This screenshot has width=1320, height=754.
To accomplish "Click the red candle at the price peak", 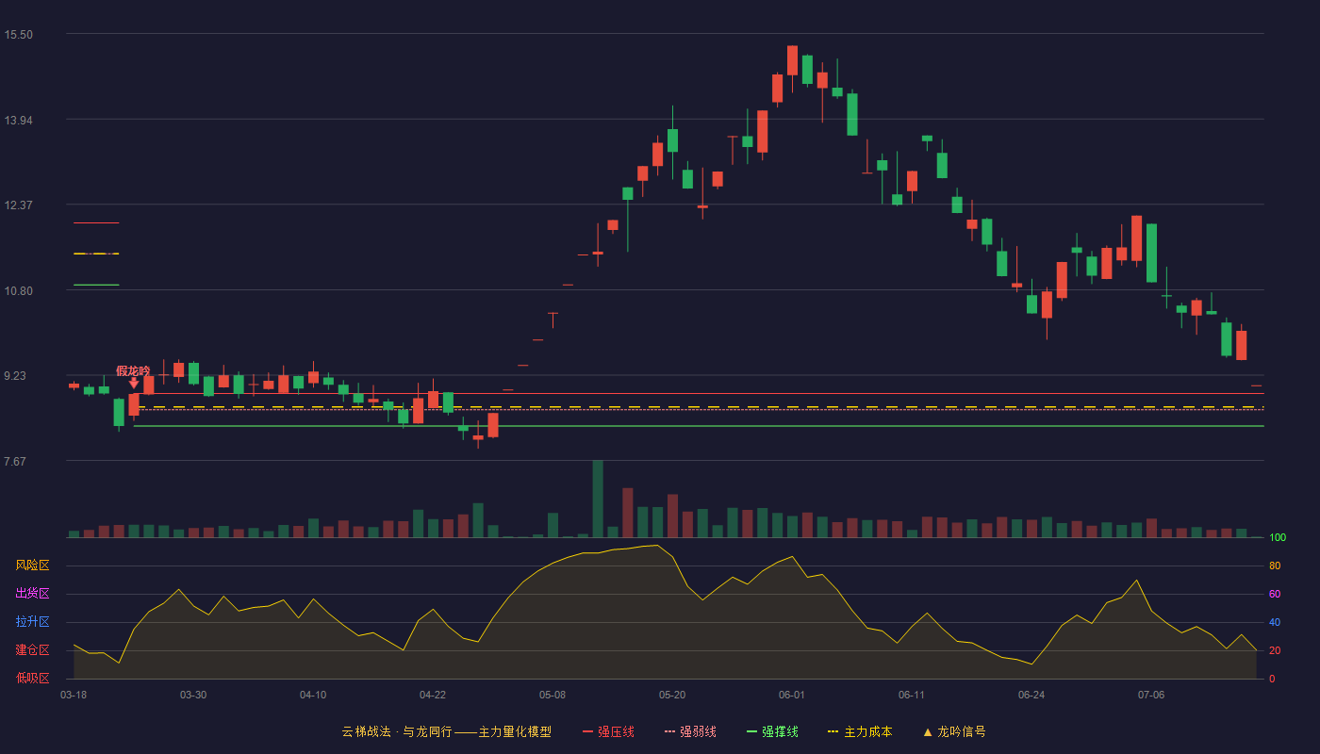I will point(792,59).
